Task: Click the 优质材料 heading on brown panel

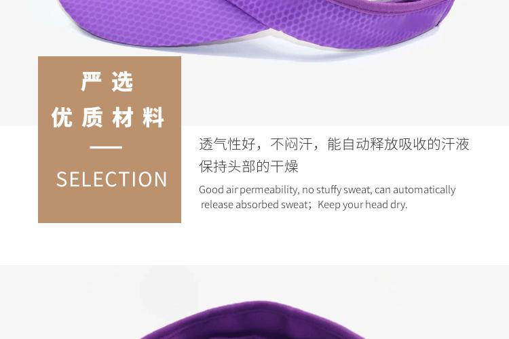Action: pos(108,117)
